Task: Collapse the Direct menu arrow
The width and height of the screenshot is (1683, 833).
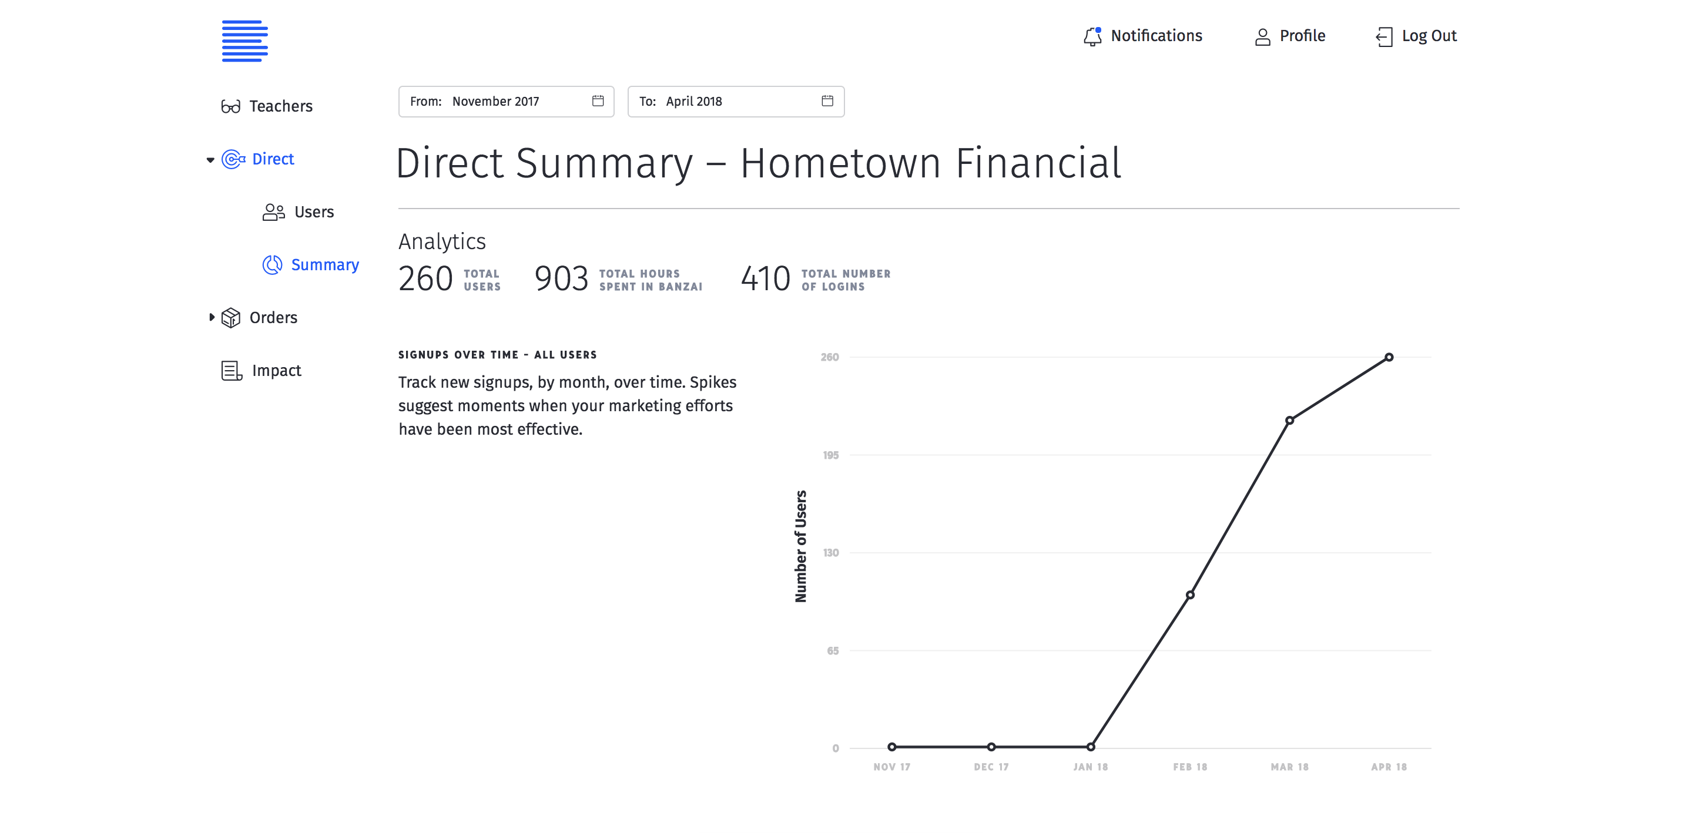Action: (x=210, y=159)
